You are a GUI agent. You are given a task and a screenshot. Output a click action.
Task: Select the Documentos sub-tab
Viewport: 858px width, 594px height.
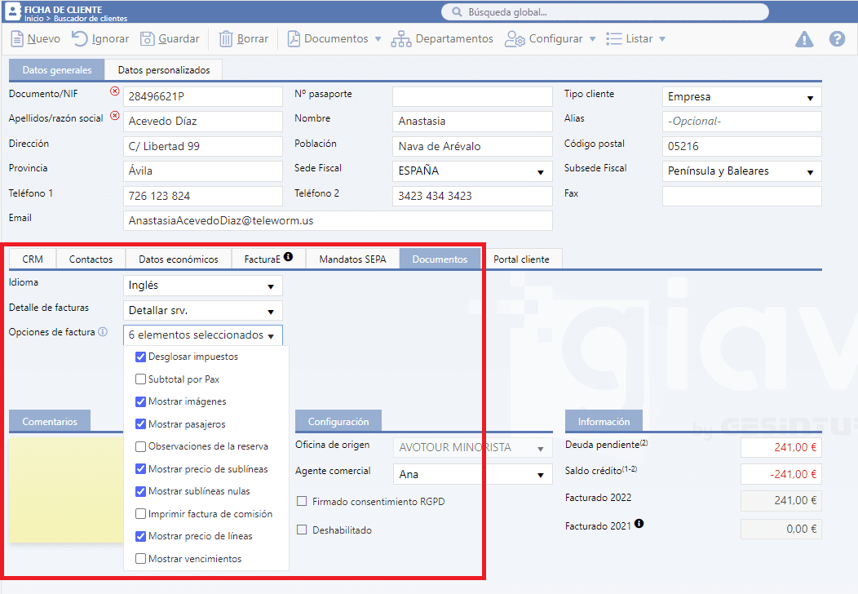[440, 259]
